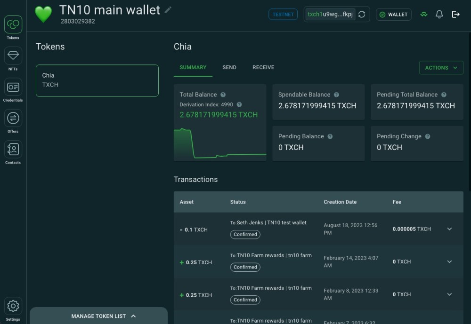
Task: Open the Credentials sidebar section
Action: [x=13, y=87]
